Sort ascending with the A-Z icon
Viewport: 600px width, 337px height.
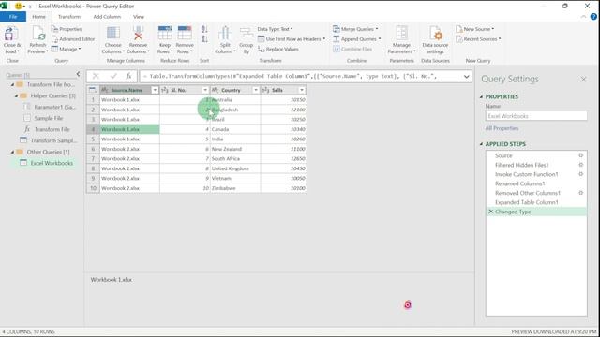tap(204, 29)
